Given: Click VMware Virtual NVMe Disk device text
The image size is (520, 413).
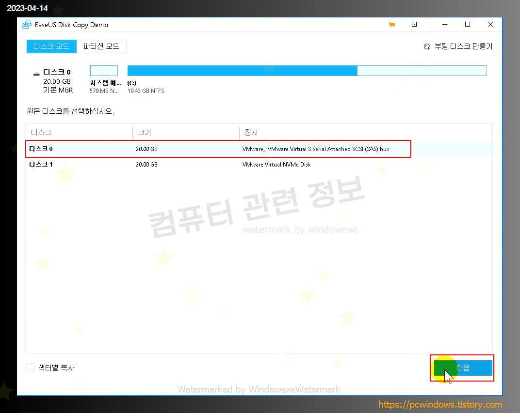Looking at the screenshot, I should click(x=276, y=165).
